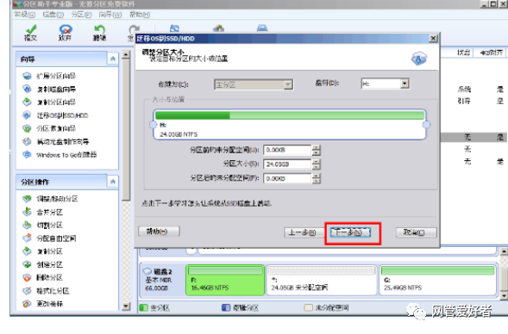Image resolution: width=508 pixels, height=334 pixels.
Task: Click the 上一步 (Back) button
Action: click(304, 232)
